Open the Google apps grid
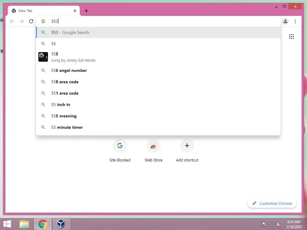The image size is (307, 230). click(x=291, y=36)
